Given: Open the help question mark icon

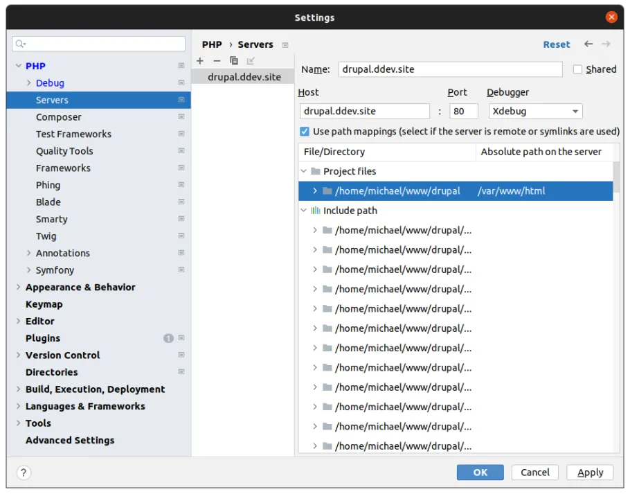Looking at the screenshot, I should point(24,473).
